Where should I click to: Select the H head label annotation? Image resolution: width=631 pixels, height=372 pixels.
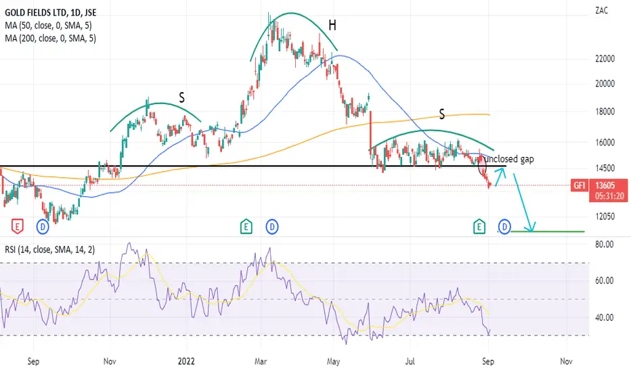(x=332, y=26)
